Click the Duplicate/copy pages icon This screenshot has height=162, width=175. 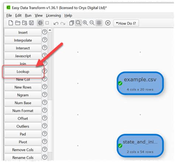pyautogui.click(x=72, y=23)
